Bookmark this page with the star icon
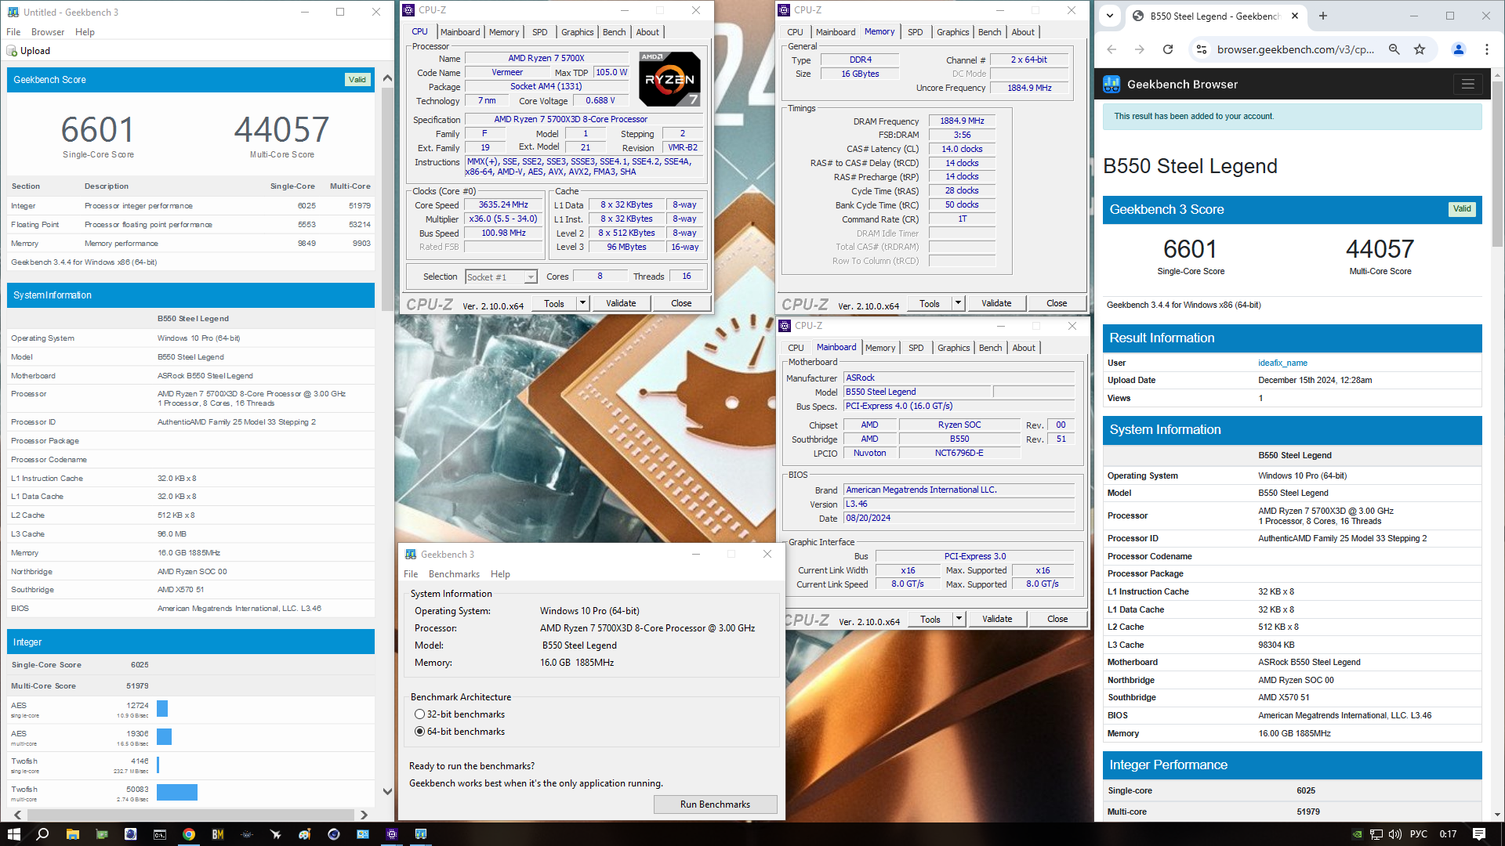Screen dimensions: 1505x846 [1420, 49]
